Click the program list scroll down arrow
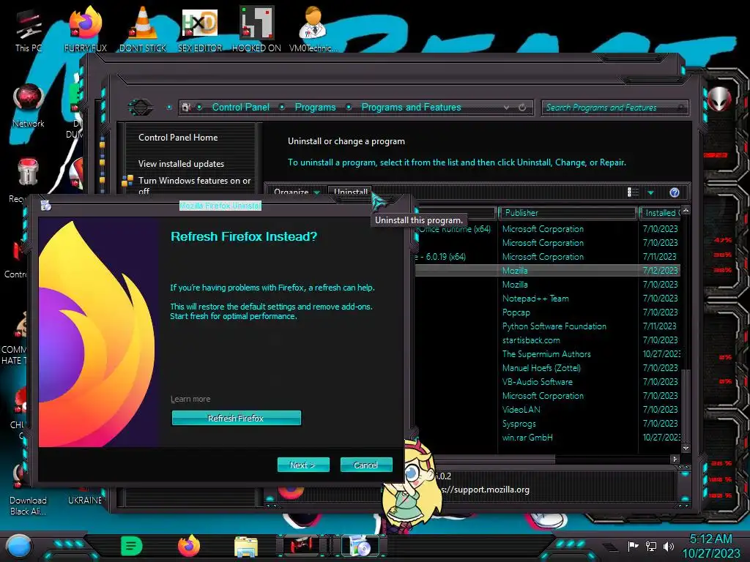The width and height of the screenshot is (750, 562). pos(686,448)
